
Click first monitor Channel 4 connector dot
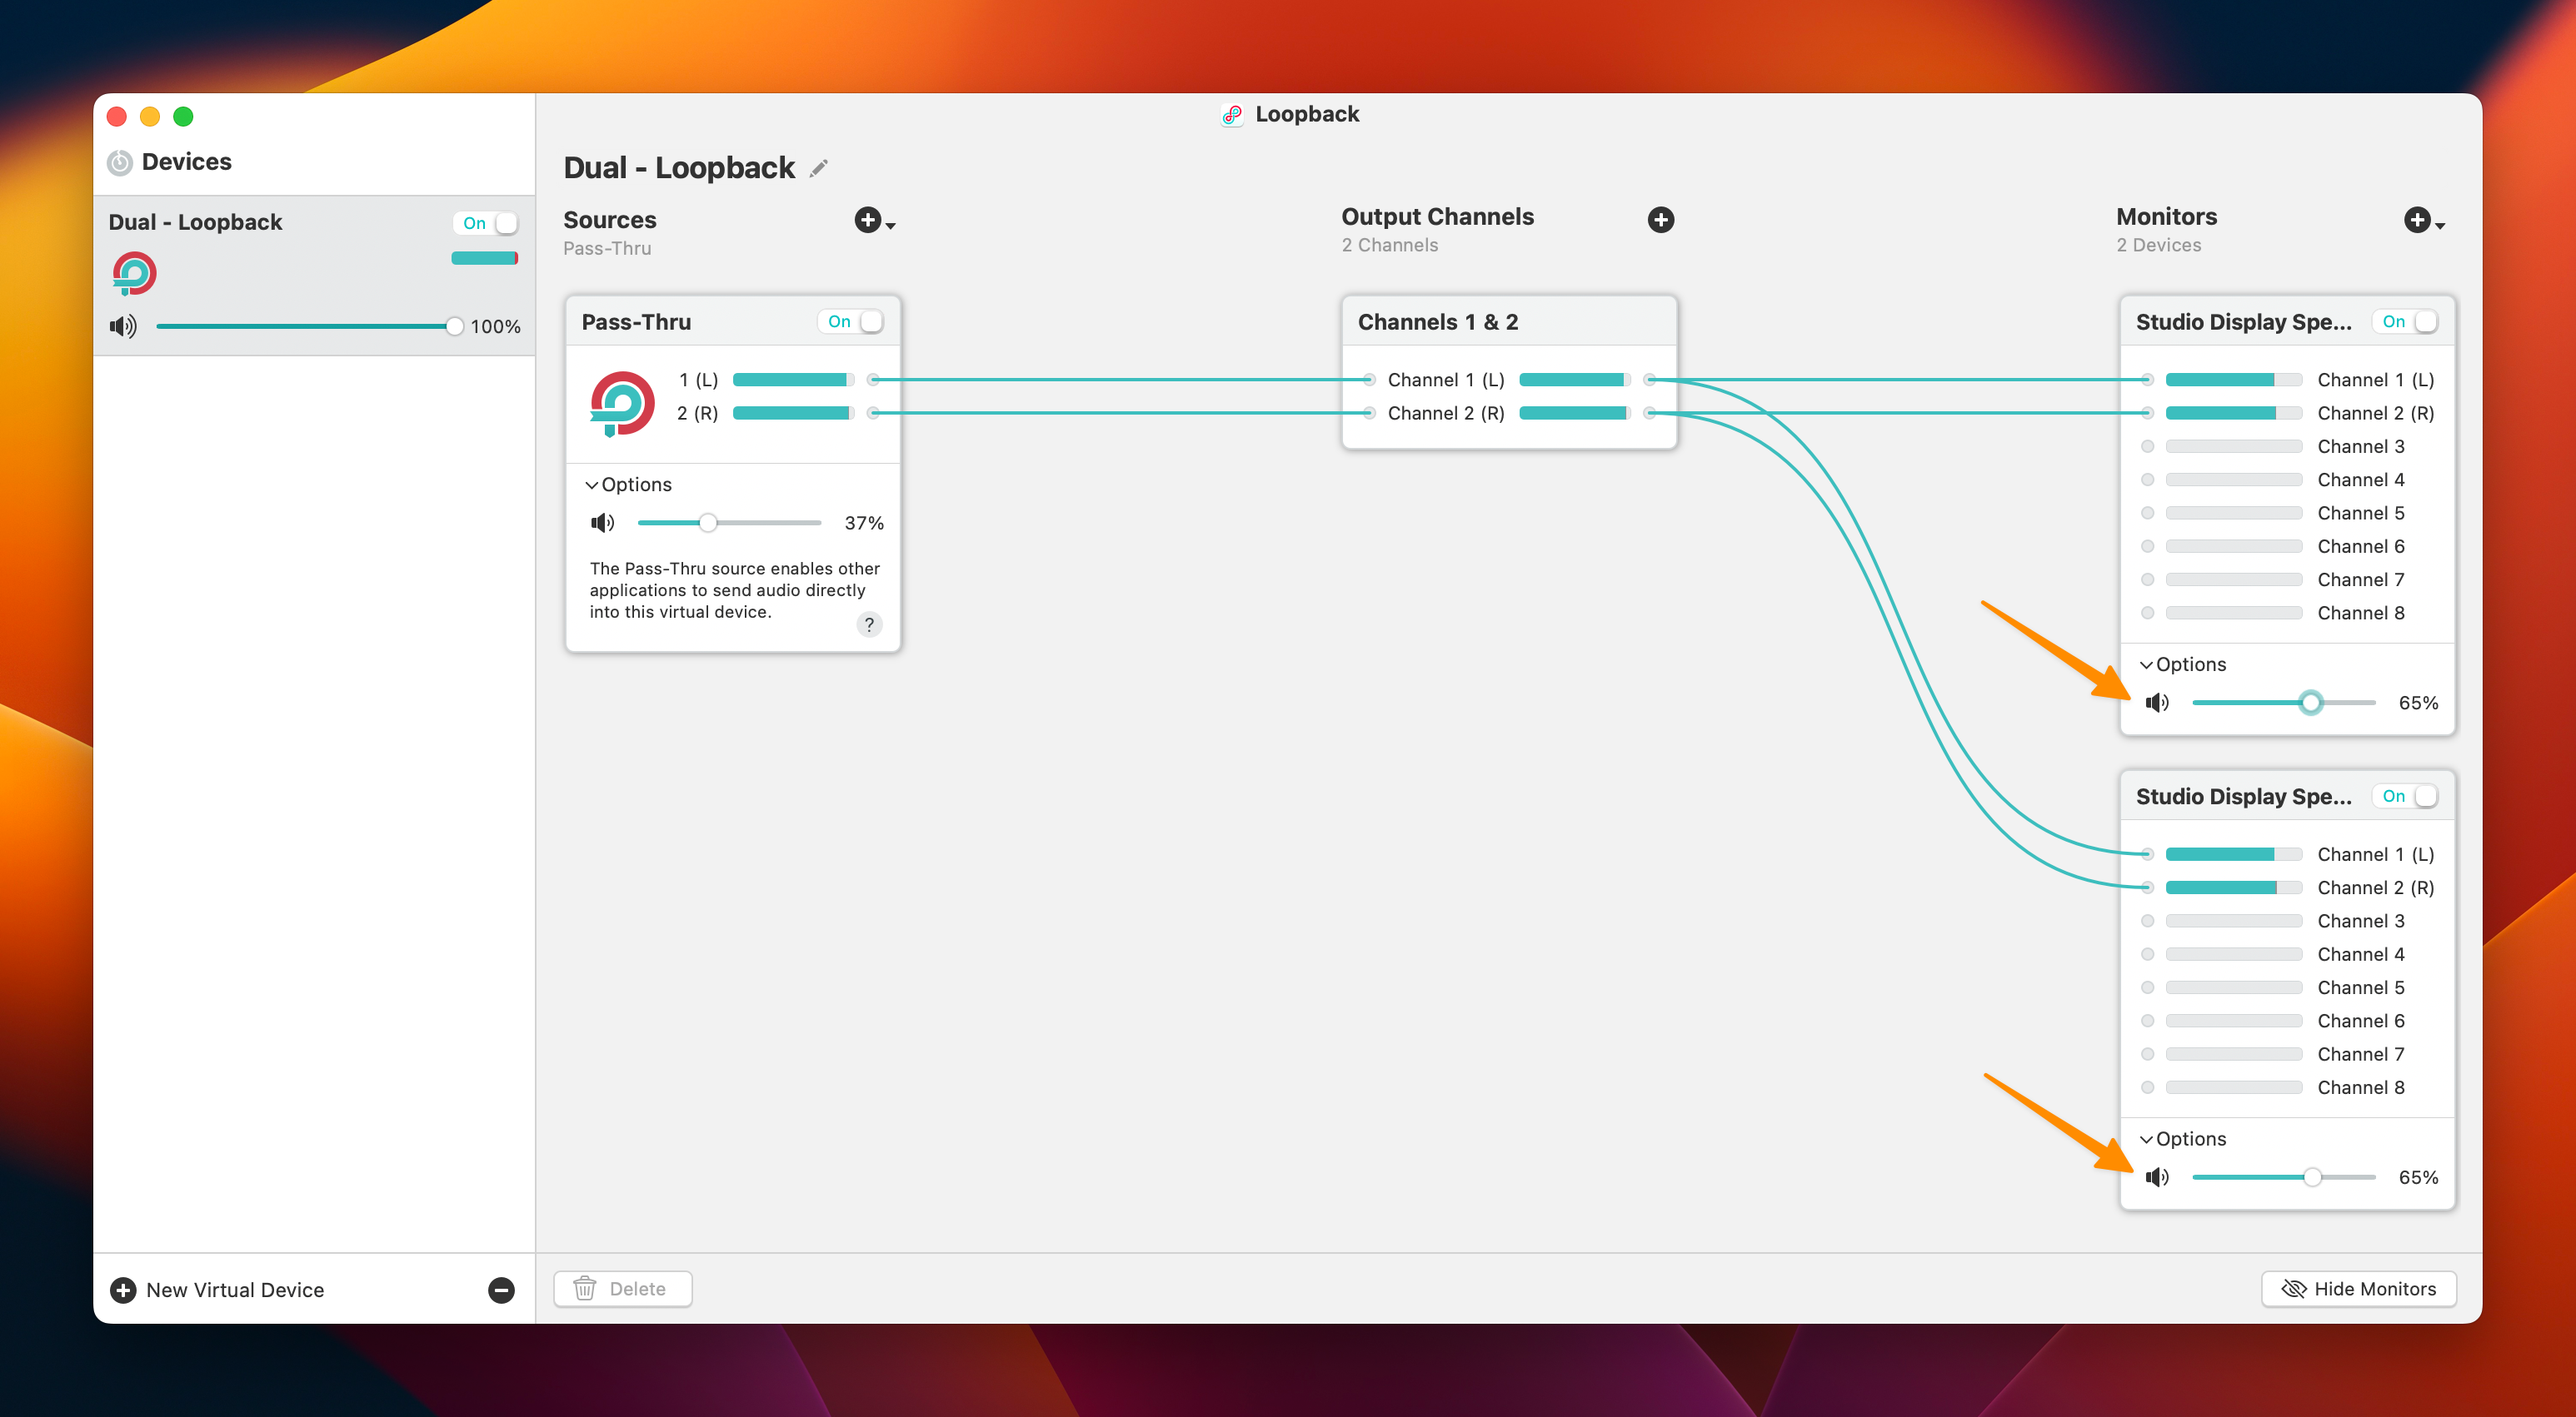[2147, 480]
